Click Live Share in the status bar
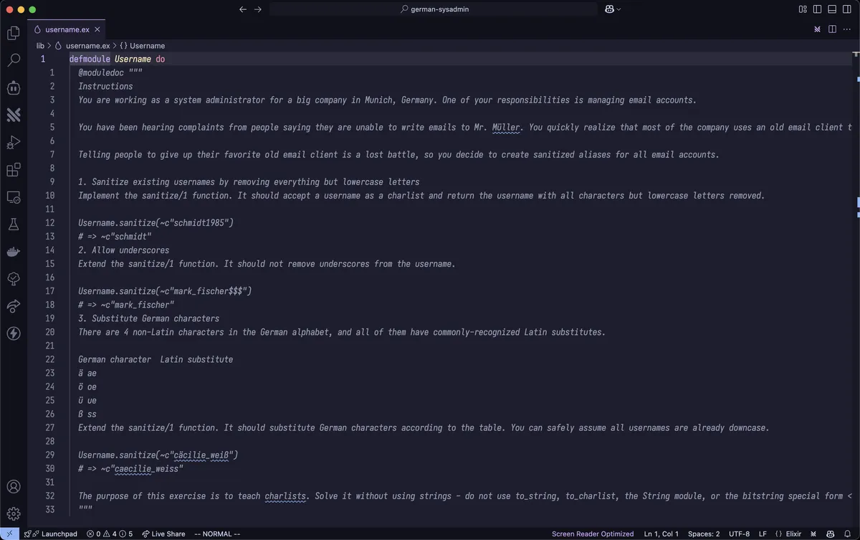Screen dimensions: 860x540 click(x=163, y=534)
